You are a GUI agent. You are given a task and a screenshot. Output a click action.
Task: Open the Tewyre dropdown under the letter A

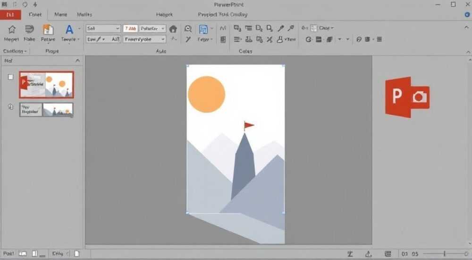[x=70, y=39]
